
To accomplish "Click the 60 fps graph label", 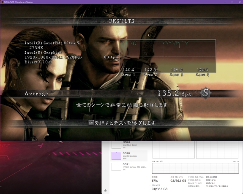I will pos(110,57).
